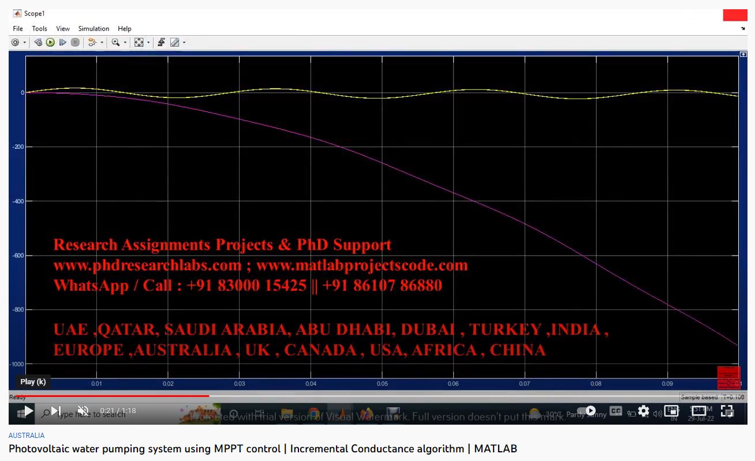755x461 pixels.
Task: Enable theater mode view
Action: (699, 411)
